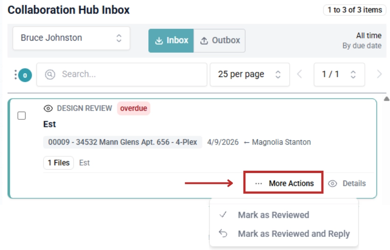Screen dimensions: 390x250
Task: Click the All time filter text
Action: (x=369, y=35)
